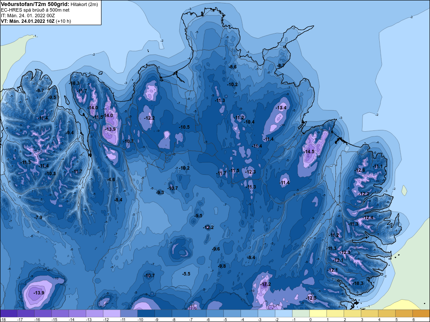Image resolution: width=430 pixels, height=322 pixels.
Task: Click the -9.6 temperature label
Action: tap(216, 249)
